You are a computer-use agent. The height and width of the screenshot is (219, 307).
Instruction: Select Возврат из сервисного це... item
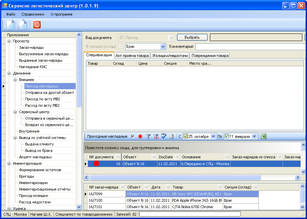(x=49, y=125)
